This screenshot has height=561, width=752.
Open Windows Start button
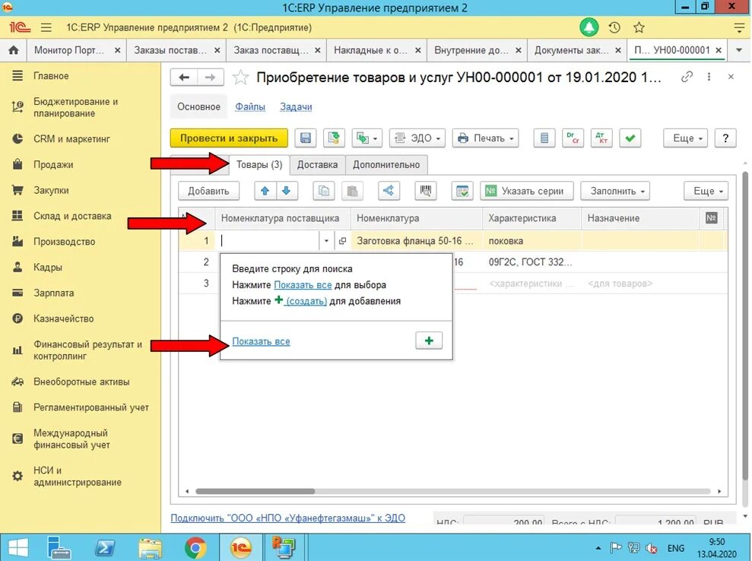(17, 547)
